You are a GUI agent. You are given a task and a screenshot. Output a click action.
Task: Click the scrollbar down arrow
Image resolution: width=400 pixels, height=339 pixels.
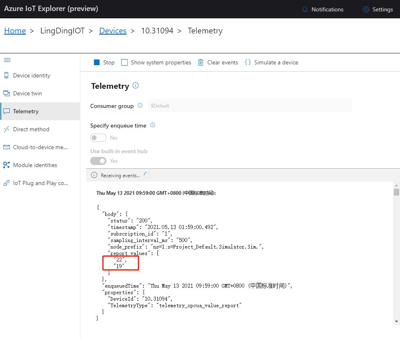396,321
